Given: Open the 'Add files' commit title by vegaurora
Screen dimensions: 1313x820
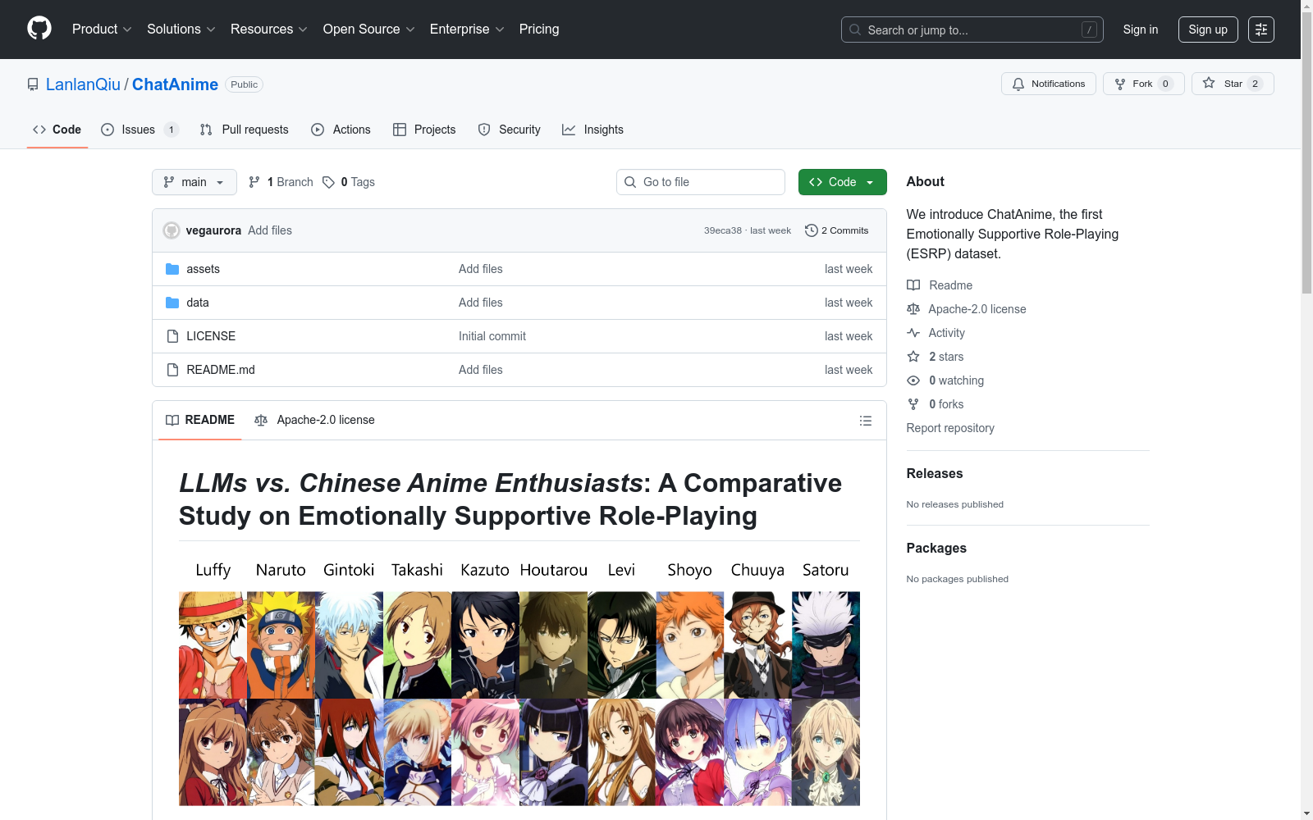Looking at the screenshot, I should 270,230.
